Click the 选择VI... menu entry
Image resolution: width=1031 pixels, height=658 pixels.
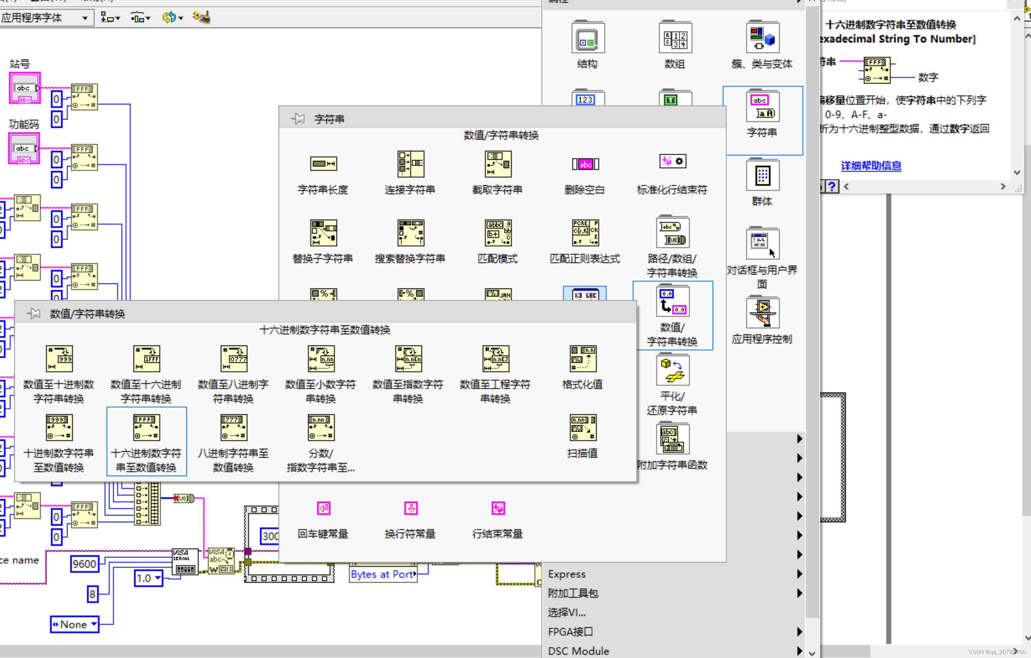(566, 612)
